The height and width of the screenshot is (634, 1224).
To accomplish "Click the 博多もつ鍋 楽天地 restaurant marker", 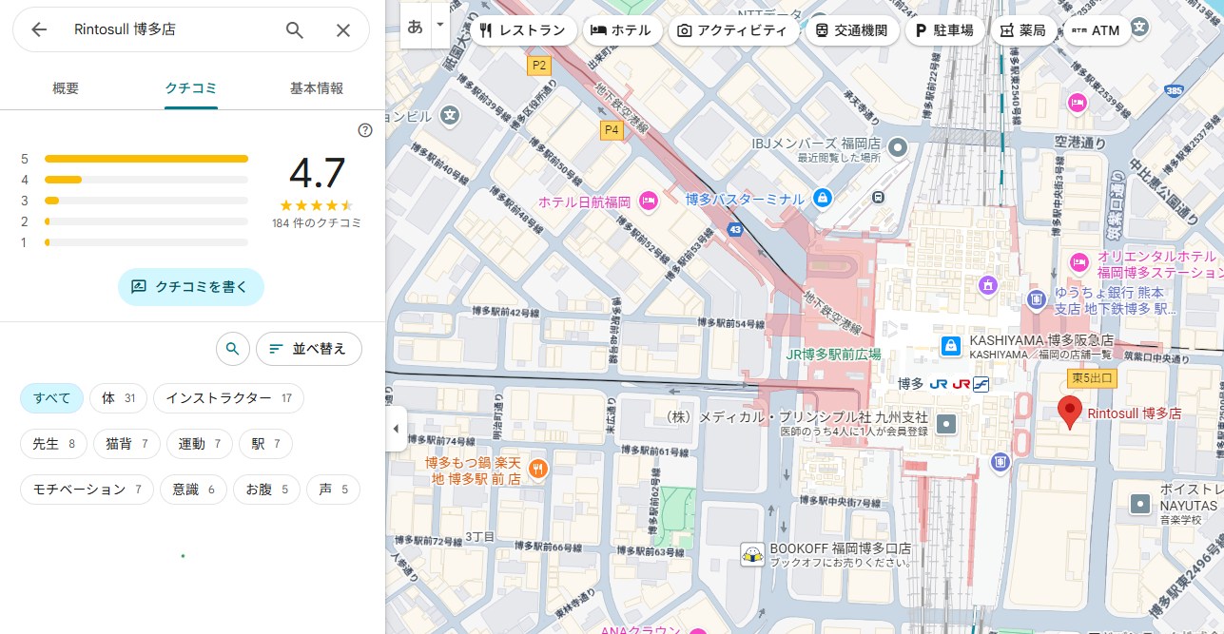I will (x=537, y=468).
